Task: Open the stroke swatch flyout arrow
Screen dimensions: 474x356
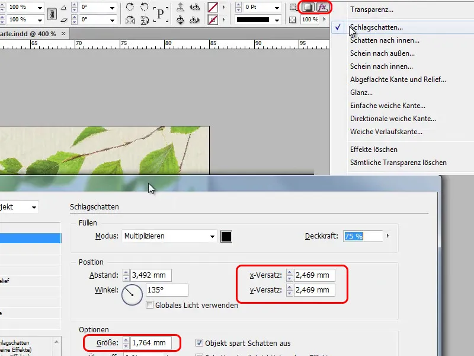Action: pos(224,20)
